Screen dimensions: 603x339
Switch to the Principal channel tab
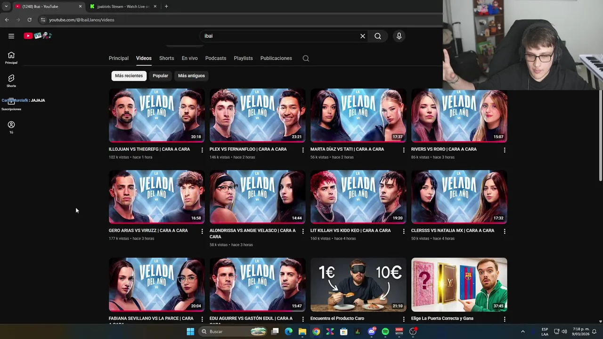click(119, 58)
